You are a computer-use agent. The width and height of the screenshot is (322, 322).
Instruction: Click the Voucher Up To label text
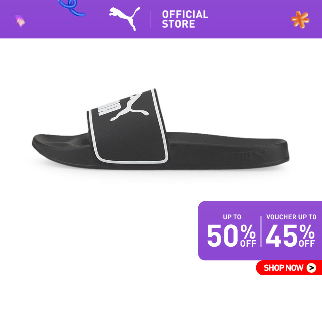click(x=291, y=217)
